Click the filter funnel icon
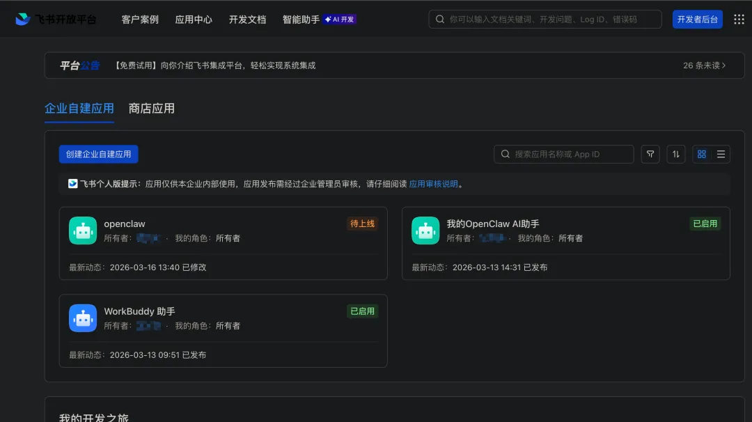The width and height of the screenshot is (752, 422). (x=650, y=154)
